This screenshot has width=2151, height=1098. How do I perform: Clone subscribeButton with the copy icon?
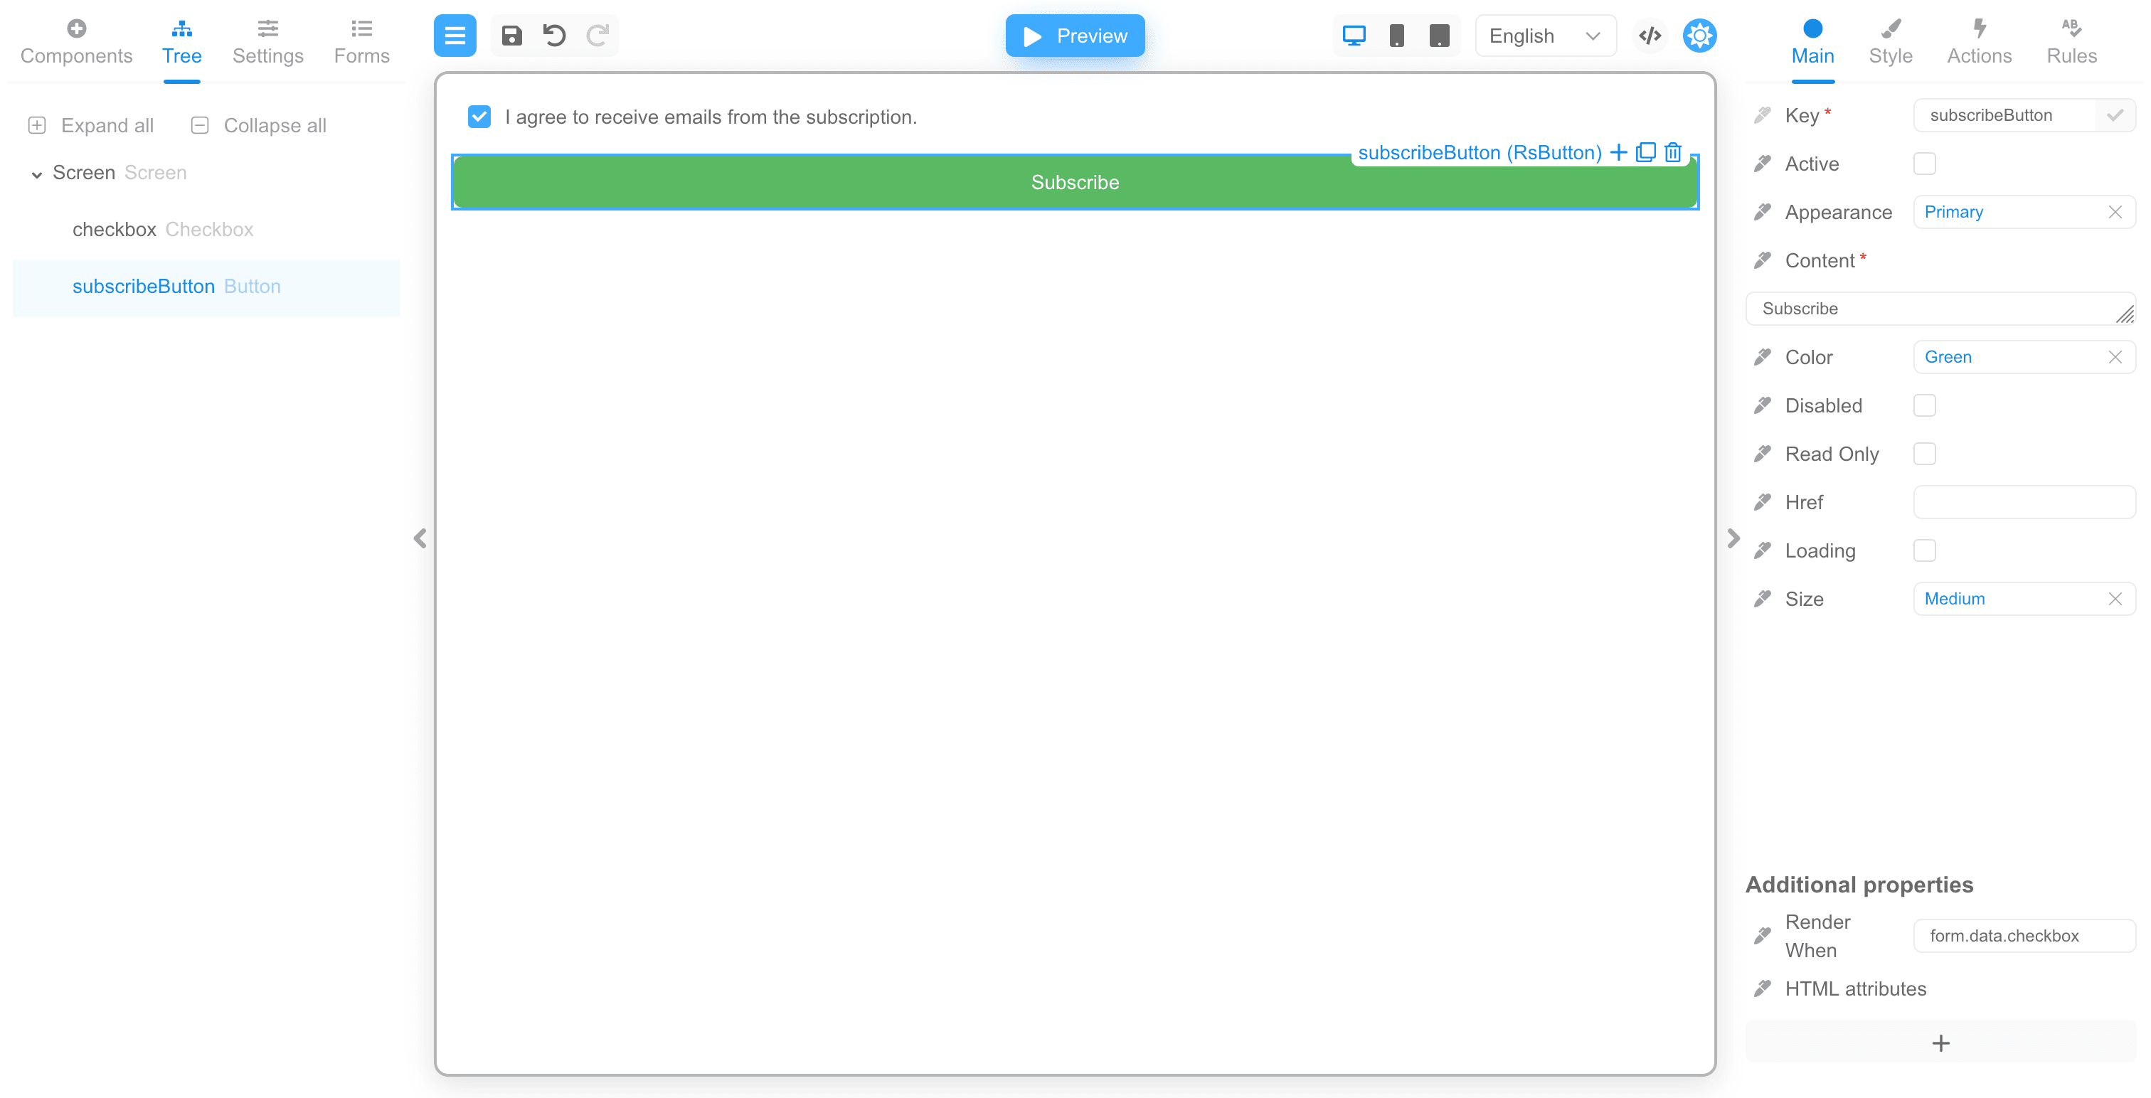coord(1646,152)
